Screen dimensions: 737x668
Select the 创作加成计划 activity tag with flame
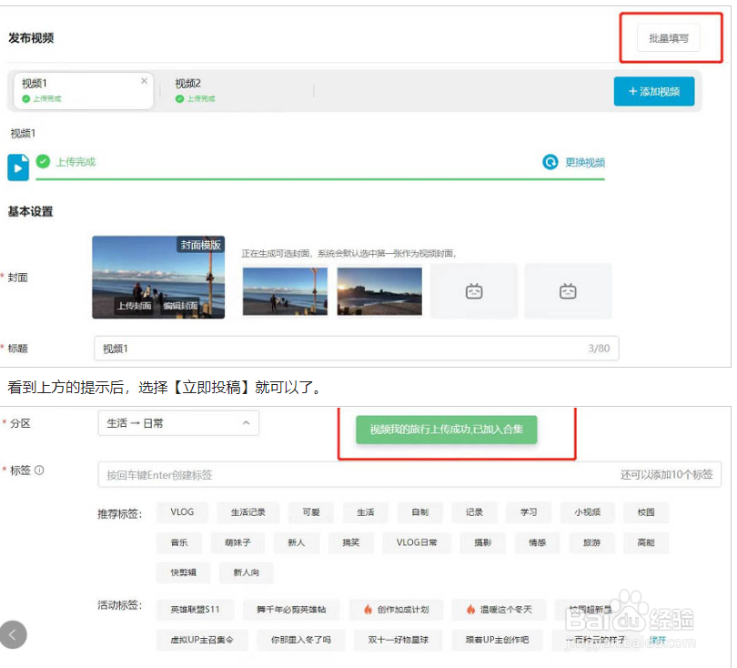tap(396, 609)
